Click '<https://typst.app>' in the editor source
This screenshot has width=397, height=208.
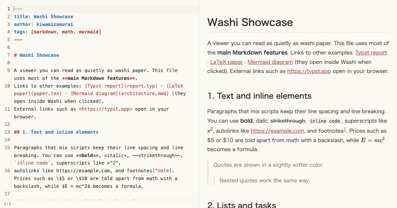106,109
